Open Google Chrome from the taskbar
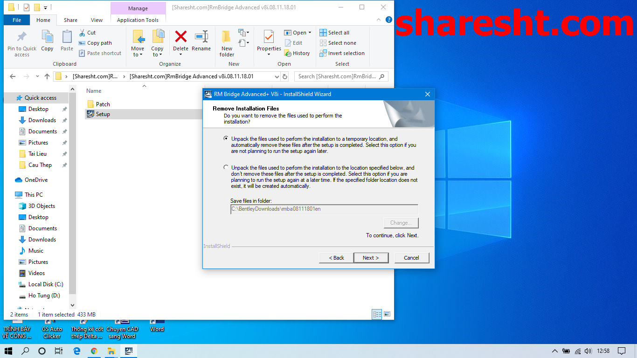Screen dimensions: 637x358 coord(94,351)
